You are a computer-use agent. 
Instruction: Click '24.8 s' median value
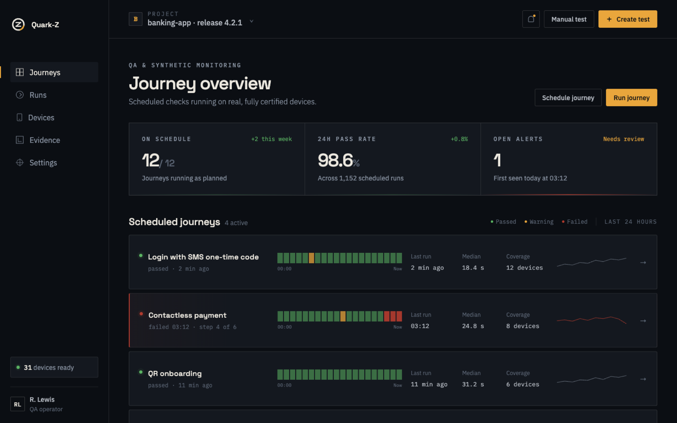coord(473,326)
